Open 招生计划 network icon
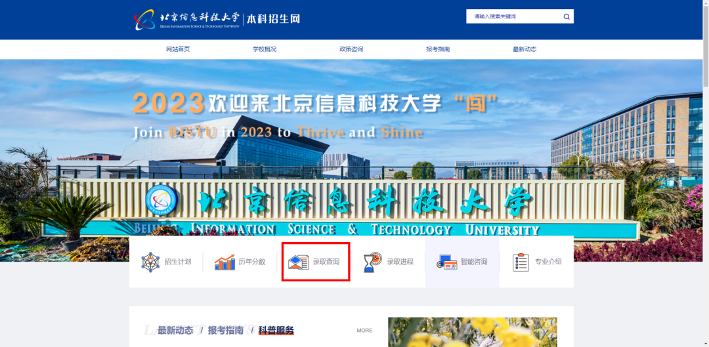 [x=150, y=262]
